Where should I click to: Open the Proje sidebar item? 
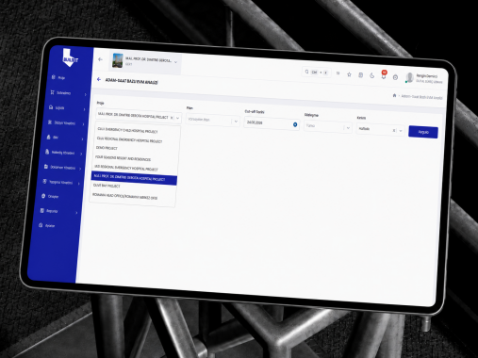click(x=58, y=77)
